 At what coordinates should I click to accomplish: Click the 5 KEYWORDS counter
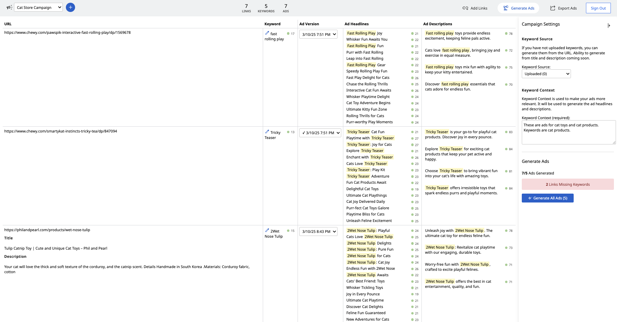pos(266,8)
